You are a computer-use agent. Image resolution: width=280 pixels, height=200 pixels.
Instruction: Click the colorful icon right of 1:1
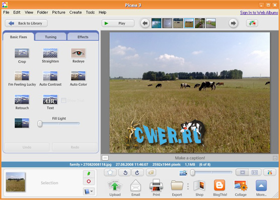[269, 172]
